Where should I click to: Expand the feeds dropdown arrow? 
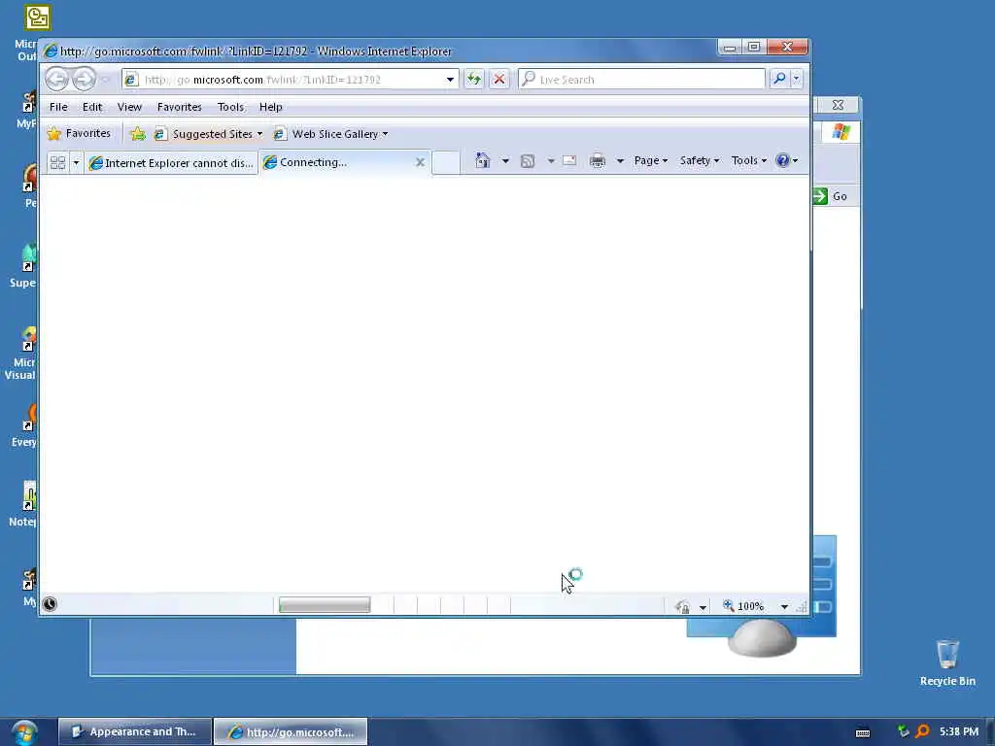550,161
